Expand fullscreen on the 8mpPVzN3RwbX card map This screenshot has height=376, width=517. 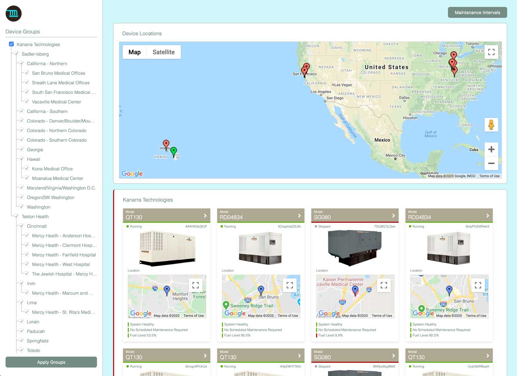[x=478, y=285]
